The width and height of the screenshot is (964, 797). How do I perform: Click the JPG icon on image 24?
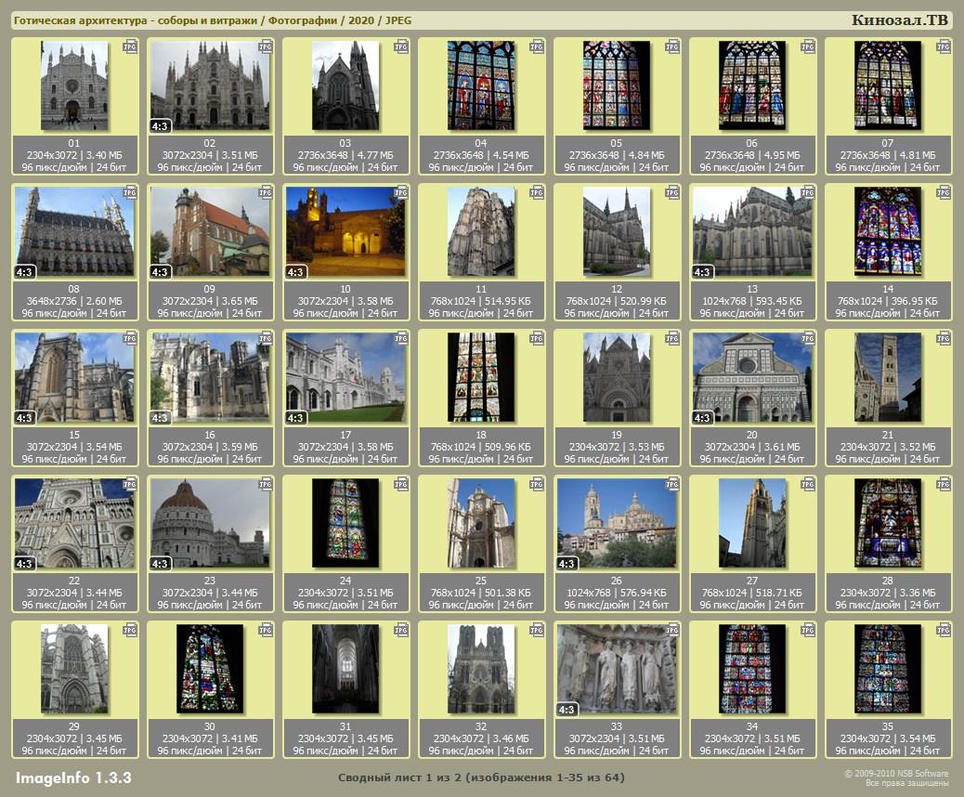(x=402, y=484)
